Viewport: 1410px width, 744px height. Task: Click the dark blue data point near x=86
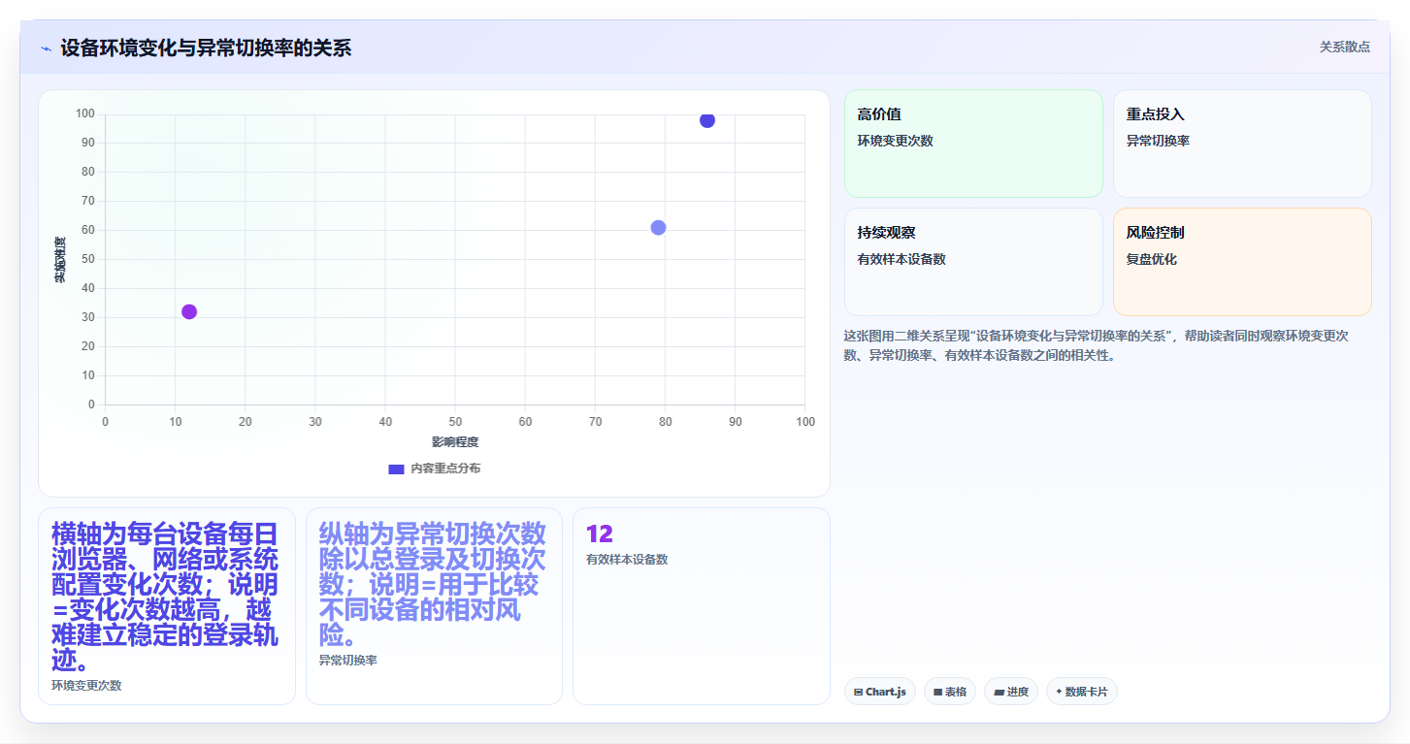(707, 120)
